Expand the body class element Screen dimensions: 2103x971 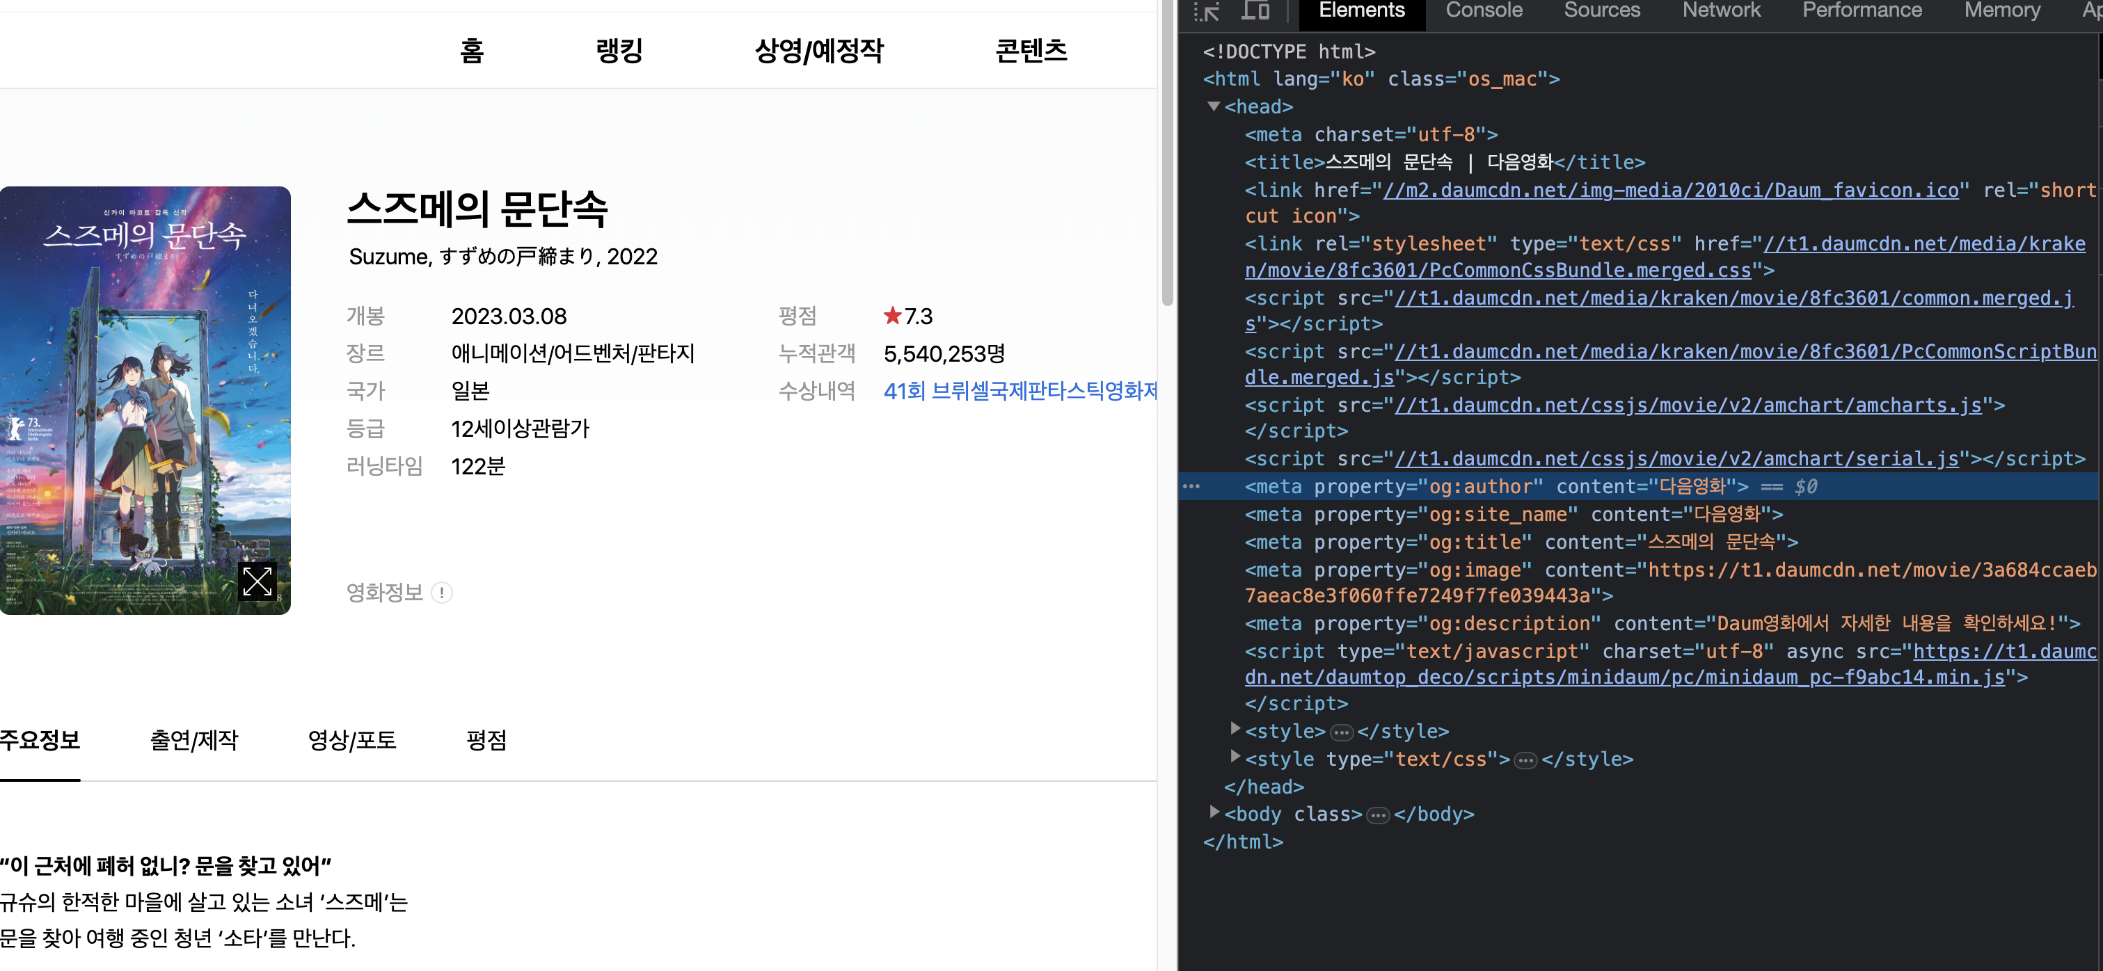(1214, 812)
